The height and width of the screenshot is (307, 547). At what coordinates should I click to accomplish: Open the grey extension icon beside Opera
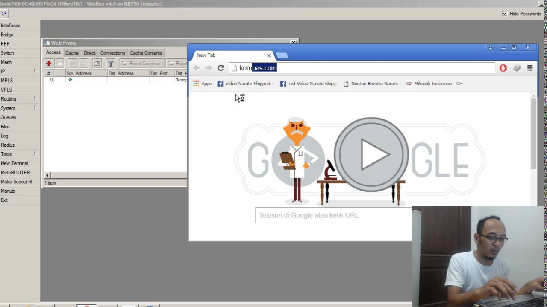517,68
